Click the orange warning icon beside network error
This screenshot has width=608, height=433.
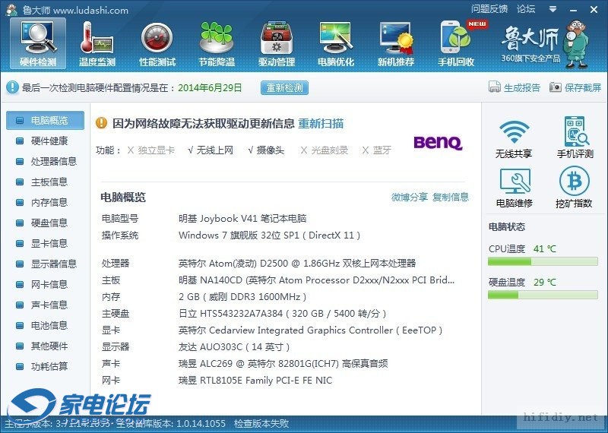[x=101, y=123]
